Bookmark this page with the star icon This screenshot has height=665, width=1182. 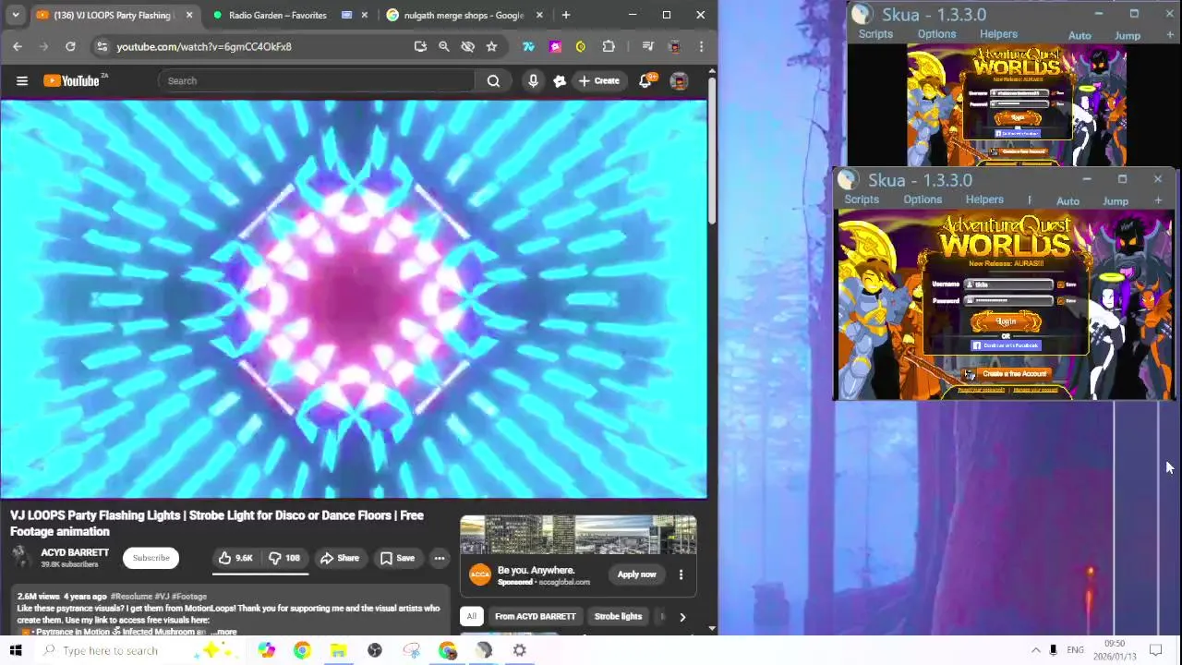[x=491, y=46]
